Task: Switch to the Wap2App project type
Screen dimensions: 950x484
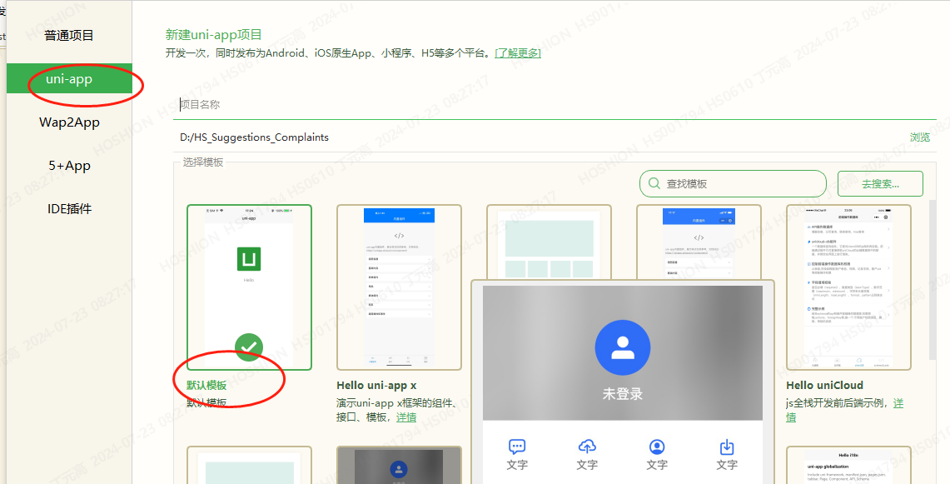Action: tap(69, 122)
